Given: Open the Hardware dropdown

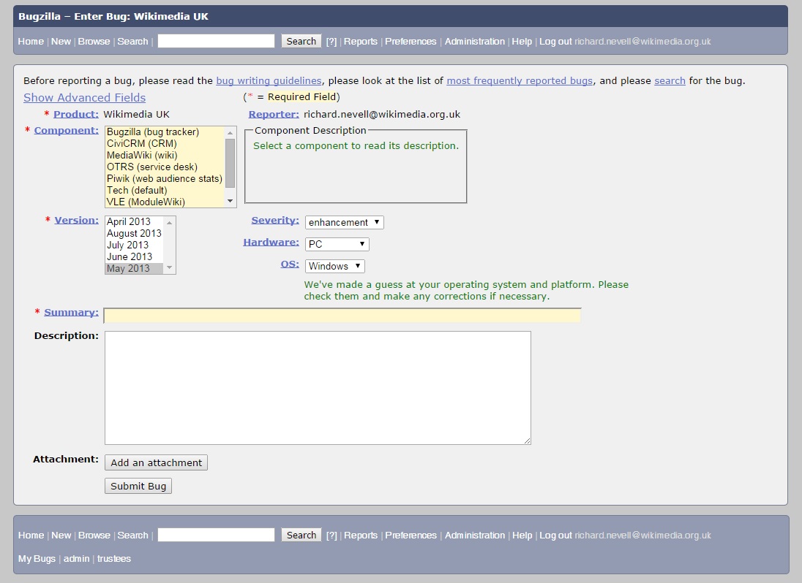Looking at the screenshot, I should point(337,245).
